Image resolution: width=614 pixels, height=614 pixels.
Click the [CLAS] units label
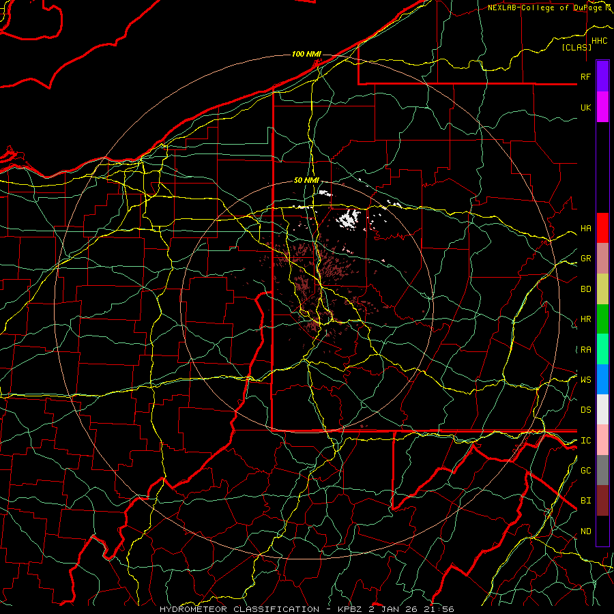pos(576,47)
